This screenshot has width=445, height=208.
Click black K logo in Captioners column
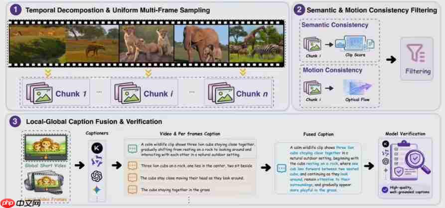97,148
